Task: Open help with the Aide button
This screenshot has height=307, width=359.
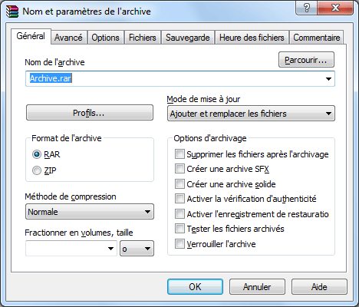Action: point(319,286)
